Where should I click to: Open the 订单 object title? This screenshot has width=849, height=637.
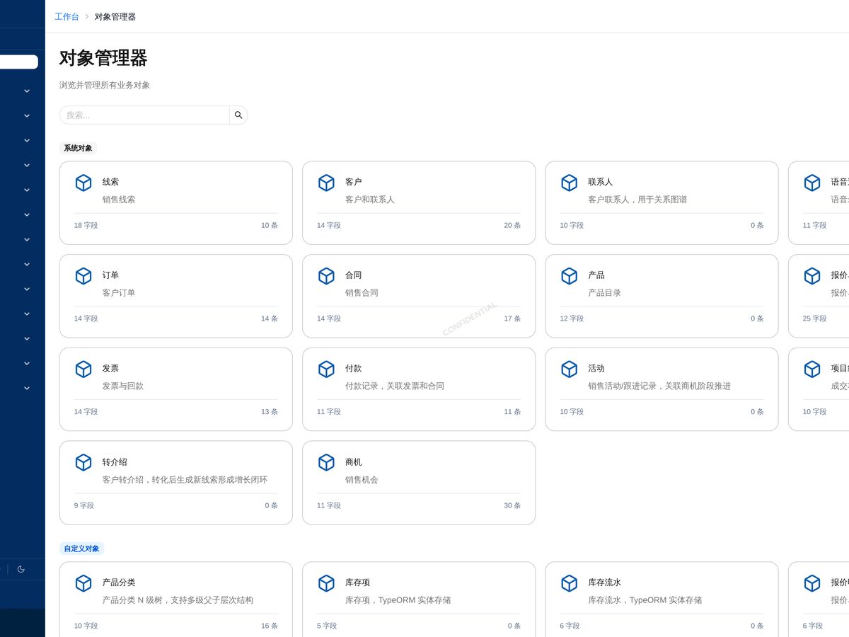pyautogui.click(x=110, y=275)
